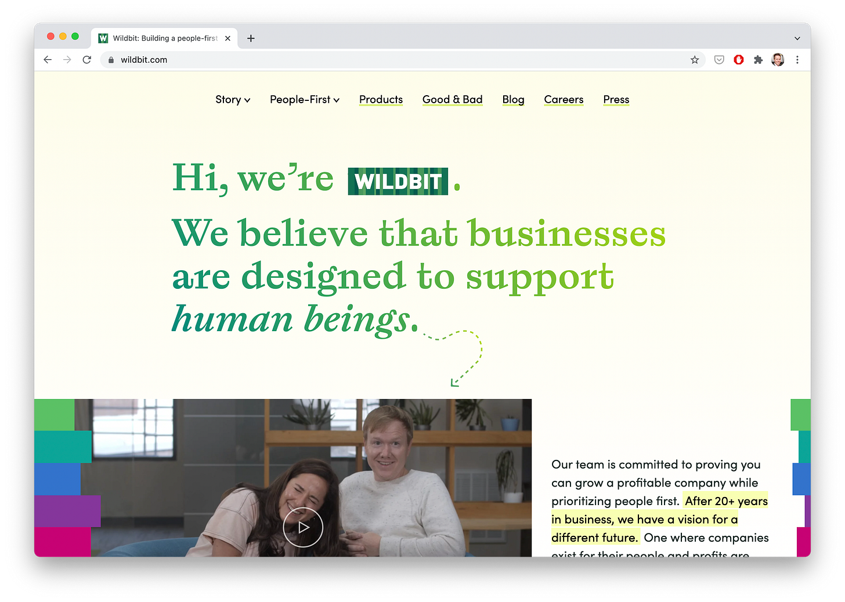The width and height of the screenshot is (845, 602).
Task: Click the red ad-blocker extension icon
Action: click(739, 60)
